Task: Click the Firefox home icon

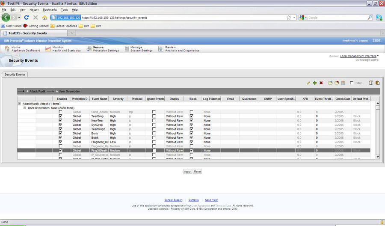Action: tap(44, 18)
